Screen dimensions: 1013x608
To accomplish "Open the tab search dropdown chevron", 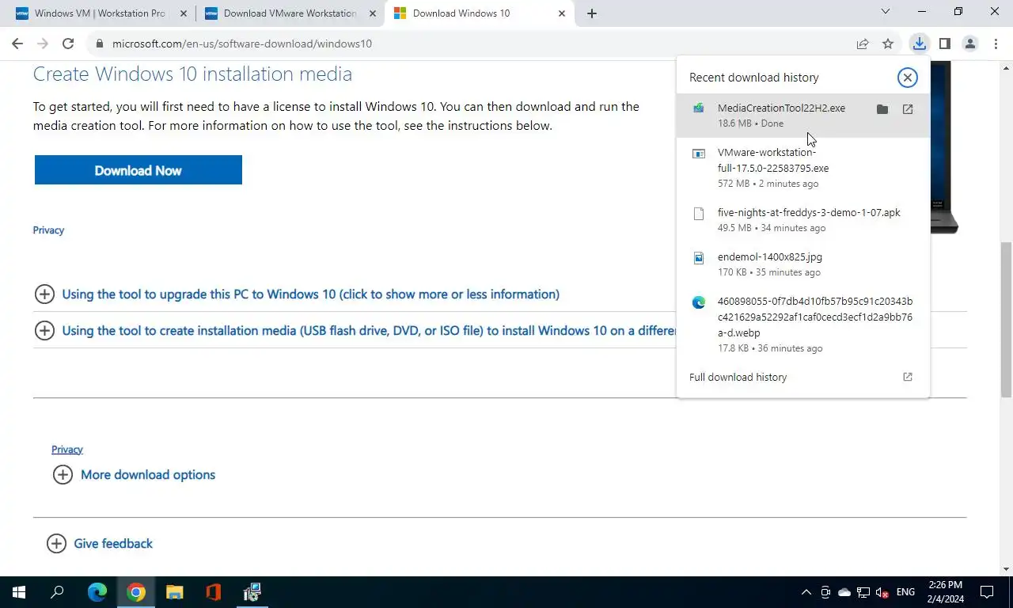I will click(x=886, y=12).
